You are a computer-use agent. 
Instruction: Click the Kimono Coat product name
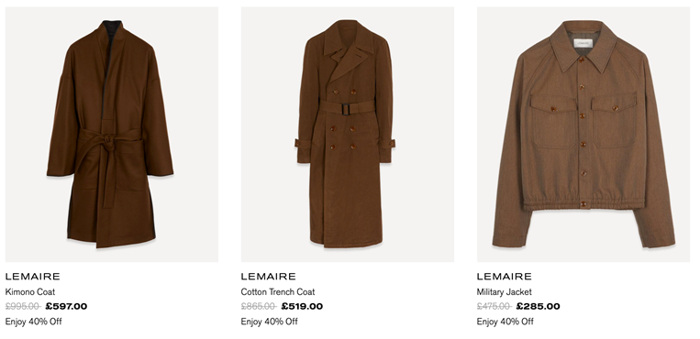click(x=30, y=292)
